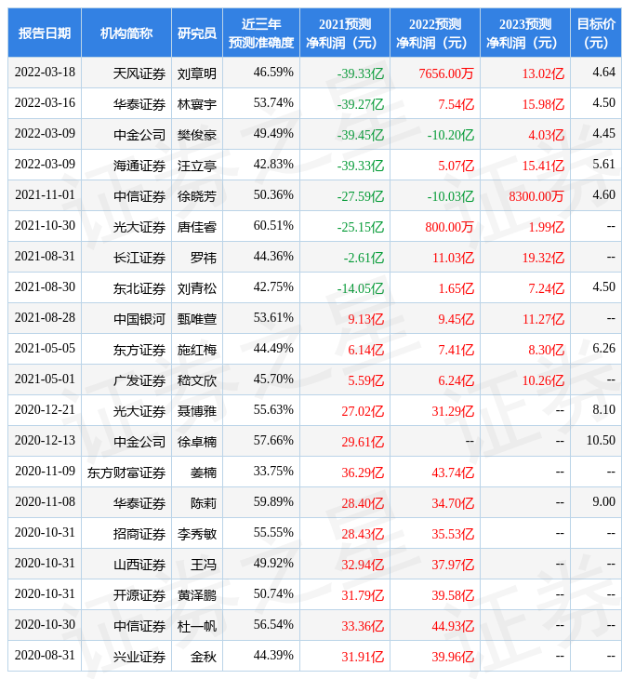Select 长江证券 institution cell
Screen dimensions: 622x679
[x=139, y=258]
